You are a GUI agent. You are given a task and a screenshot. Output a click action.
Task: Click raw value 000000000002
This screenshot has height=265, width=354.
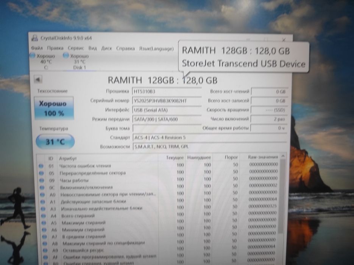click(263, 185)
